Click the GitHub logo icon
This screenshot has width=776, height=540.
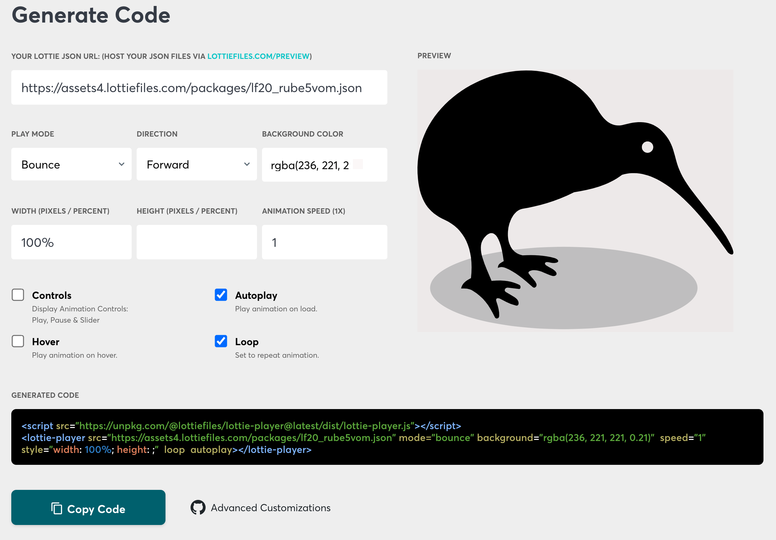click(x=198, y=507)
